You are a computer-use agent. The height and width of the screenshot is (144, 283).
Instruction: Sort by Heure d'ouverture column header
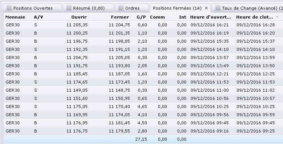tap(211, 17)
